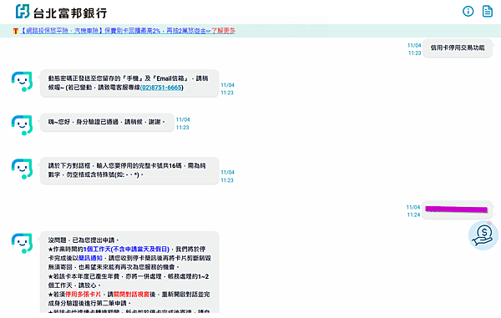Click the blue 簡訊通知 text

tap(90, 258)
